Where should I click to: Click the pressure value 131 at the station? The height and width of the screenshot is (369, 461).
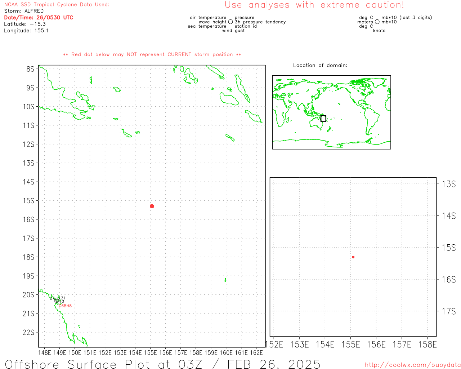tap(62, 298)
